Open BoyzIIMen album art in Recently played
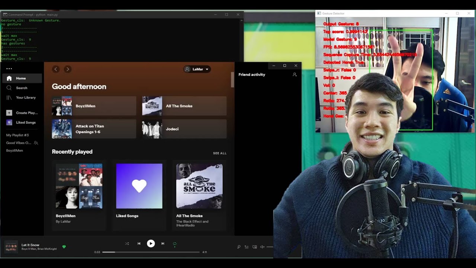Screen dimensions: 476x268 (x=79, y=186)
